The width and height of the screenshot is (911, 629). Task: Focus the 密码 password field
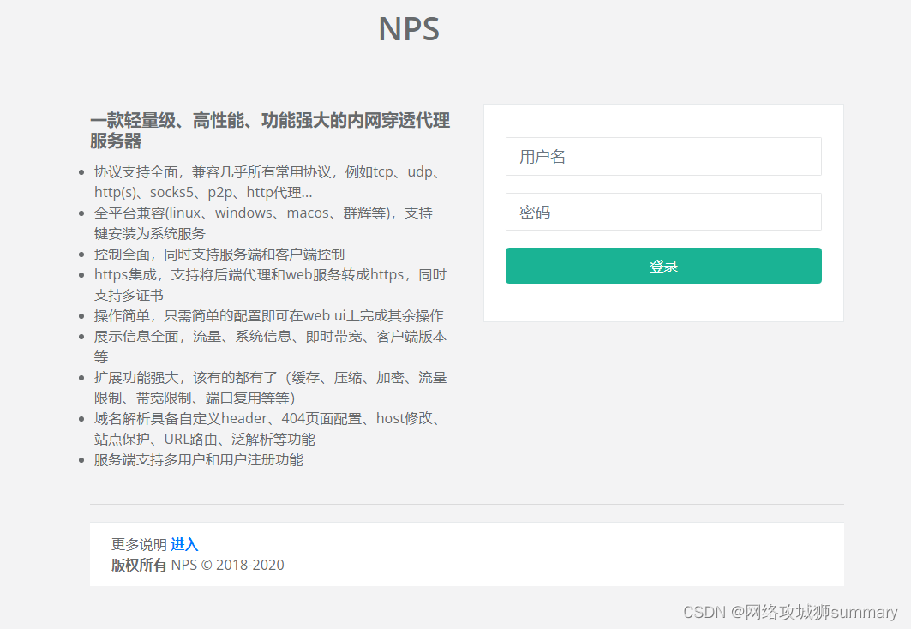click(663, 212)
